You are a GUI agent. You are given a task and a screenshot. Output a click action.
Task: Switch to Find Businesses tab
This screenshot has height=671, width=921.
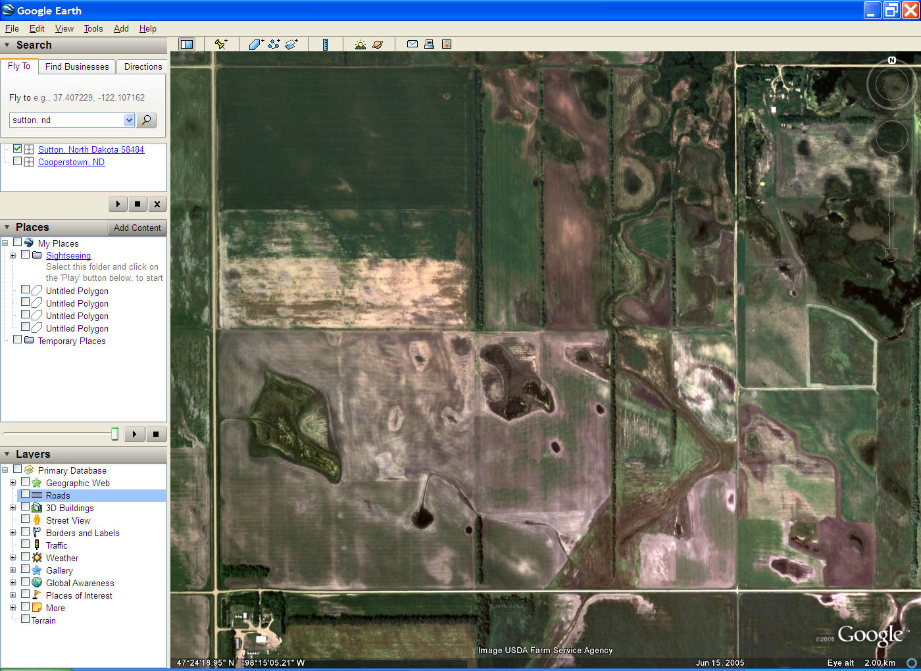tap(77, 66)
